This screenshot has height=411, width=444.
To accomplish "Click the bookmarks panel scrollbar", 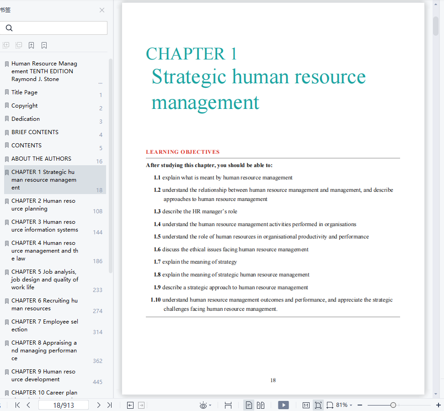I will (x=111, y=166).
